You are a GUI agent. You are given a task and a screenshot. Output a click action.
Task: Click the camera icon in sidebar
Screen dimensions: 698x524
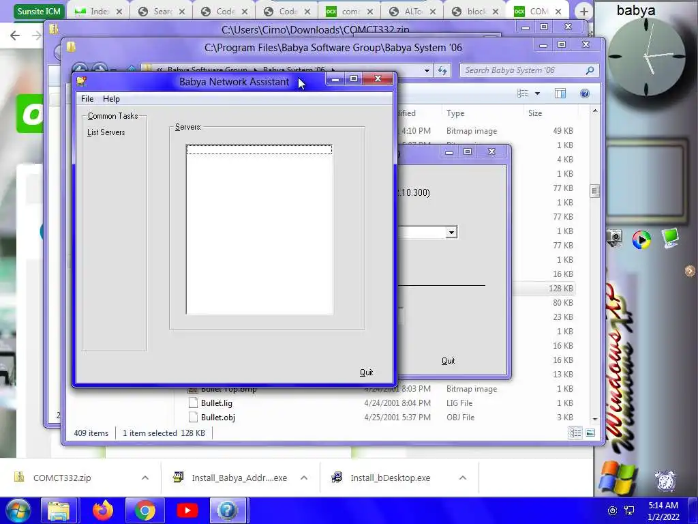tap(615, 238)
